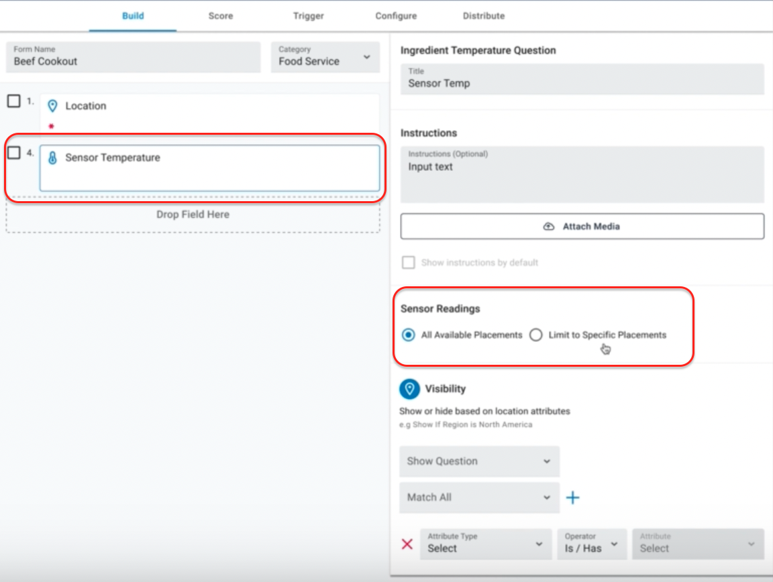Click the thermometer icon on Sensor Temperature
The image size is (773, 582).
52,158
